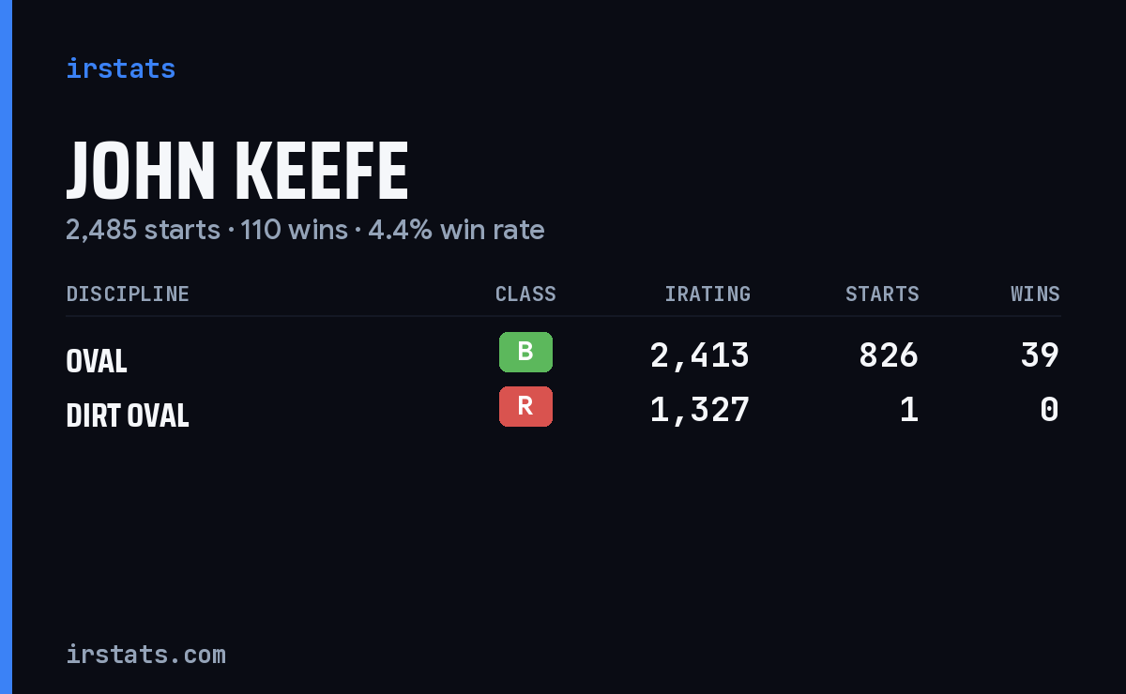Screen dimensions: 1126x694
Task: Select the DISCIPLINE column header
Action: [128, 294]
